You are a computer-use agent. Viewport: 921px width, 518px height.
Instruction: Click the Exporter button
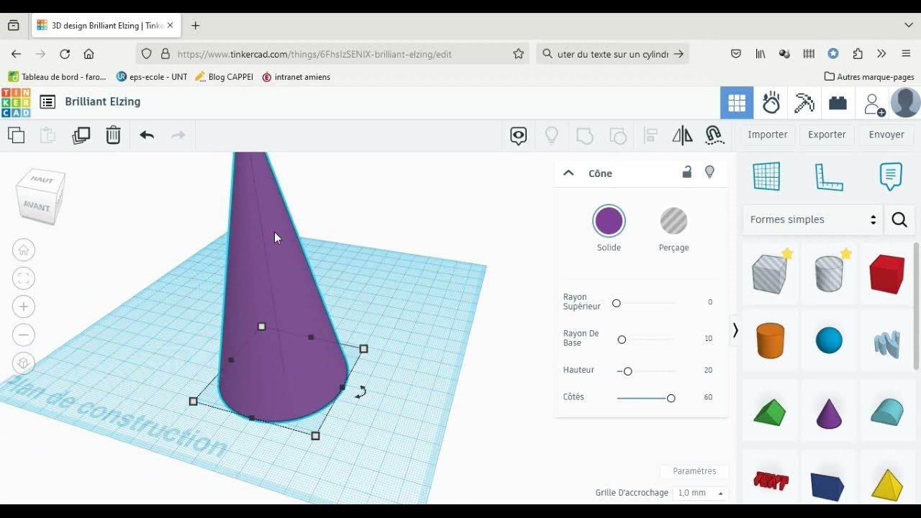point(827,135)
